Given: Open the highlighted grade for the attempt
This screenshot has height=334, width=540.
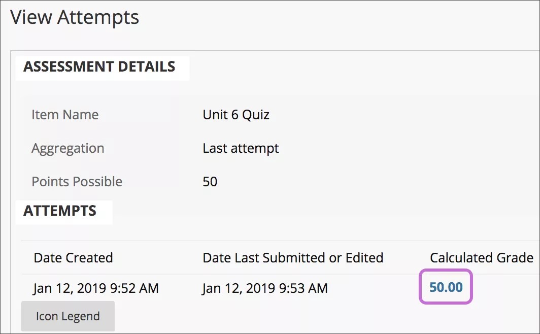Looking at the screenshot, I should tap(445, 287).
